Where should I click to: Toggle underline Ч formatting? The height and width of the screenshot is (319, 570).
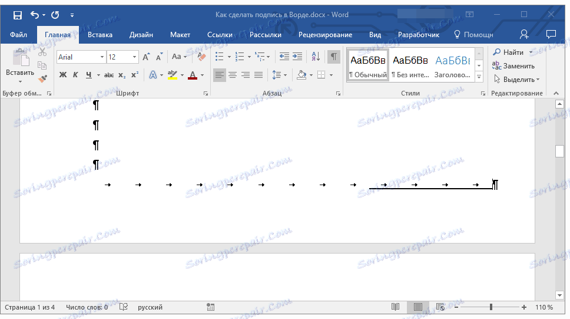click(89, 75)
